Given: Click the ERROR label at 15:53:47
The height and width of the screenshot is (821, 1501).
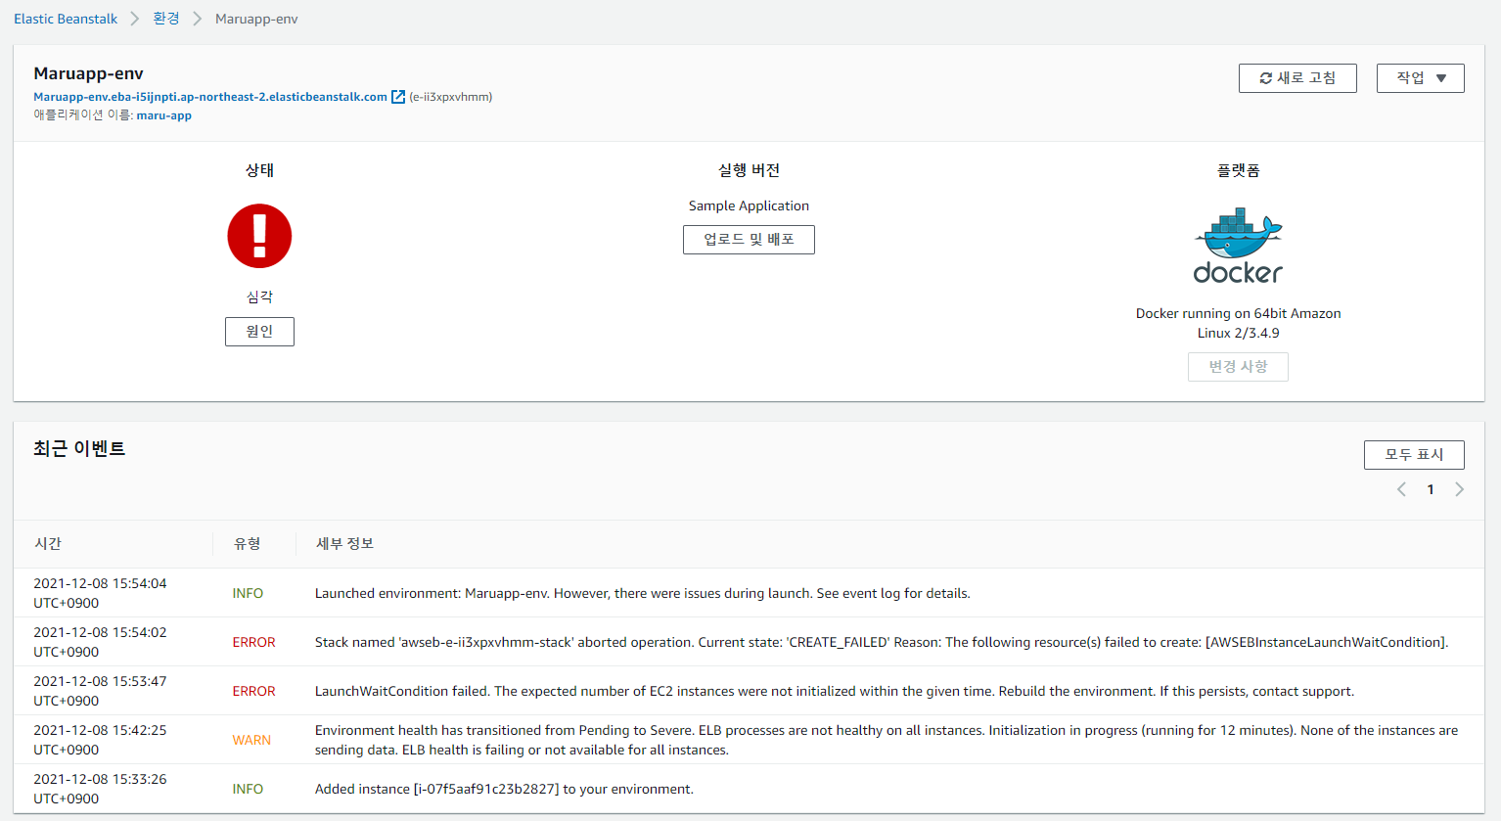Looking at the screenshot, I should point(253,691).
